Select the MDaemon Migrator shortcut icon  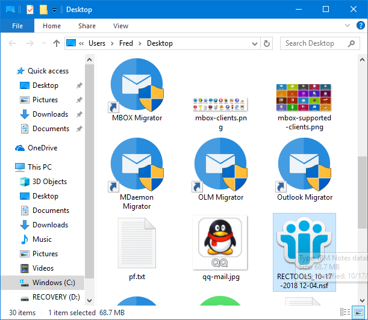137,165
